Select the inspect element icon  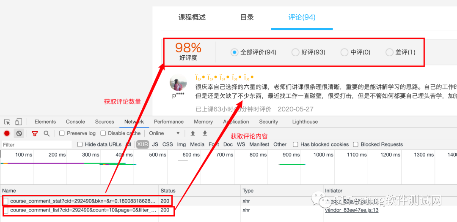pyautogui.click(x=7, y=122)
